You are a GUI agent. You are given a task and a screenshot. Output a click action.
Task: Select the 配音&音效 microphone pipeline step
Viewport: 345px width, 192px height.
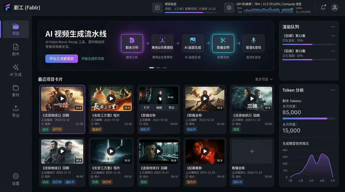point(253,43)
